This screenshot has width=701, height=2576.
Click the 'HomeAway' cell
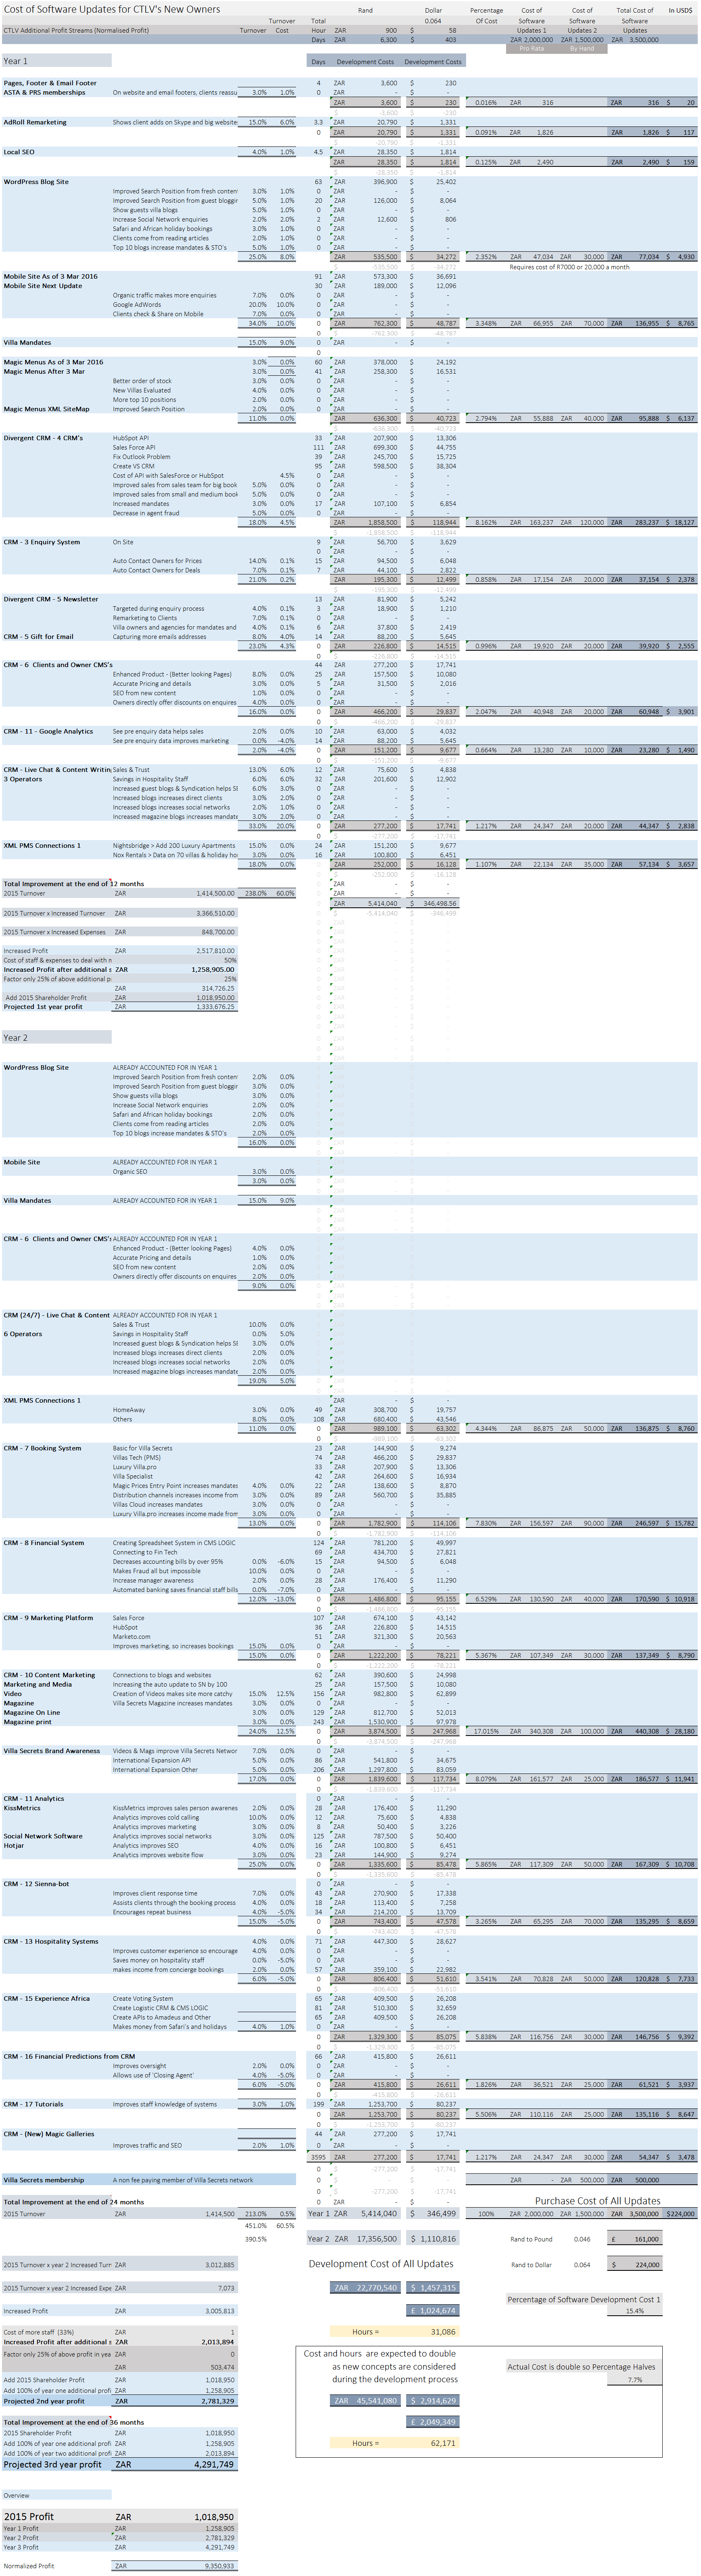tap(129, 1410)
